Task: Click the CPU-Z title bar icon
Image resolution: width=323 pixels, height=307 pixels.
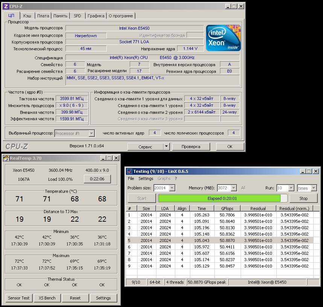Action: point(6,6)
